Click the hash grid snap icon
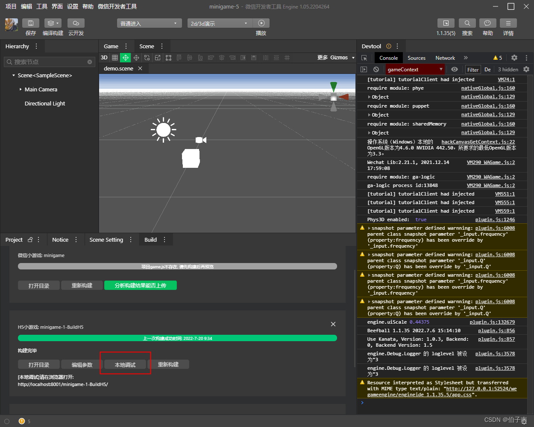 (x=287, y=58)
